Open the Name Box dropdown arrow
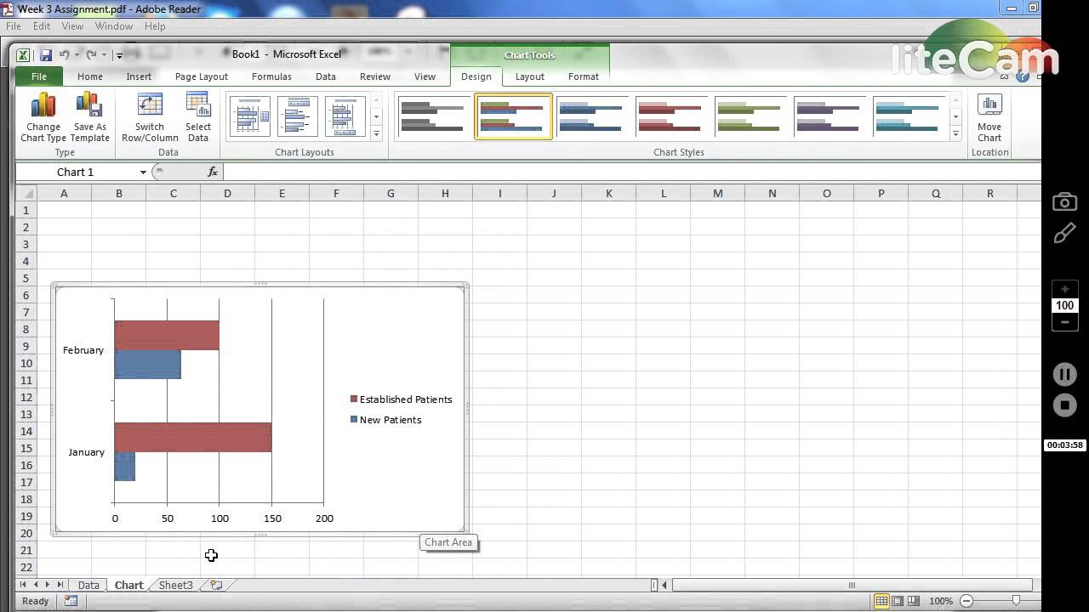The width and height of the screenshot is (1089, 612). coord(143,173)
